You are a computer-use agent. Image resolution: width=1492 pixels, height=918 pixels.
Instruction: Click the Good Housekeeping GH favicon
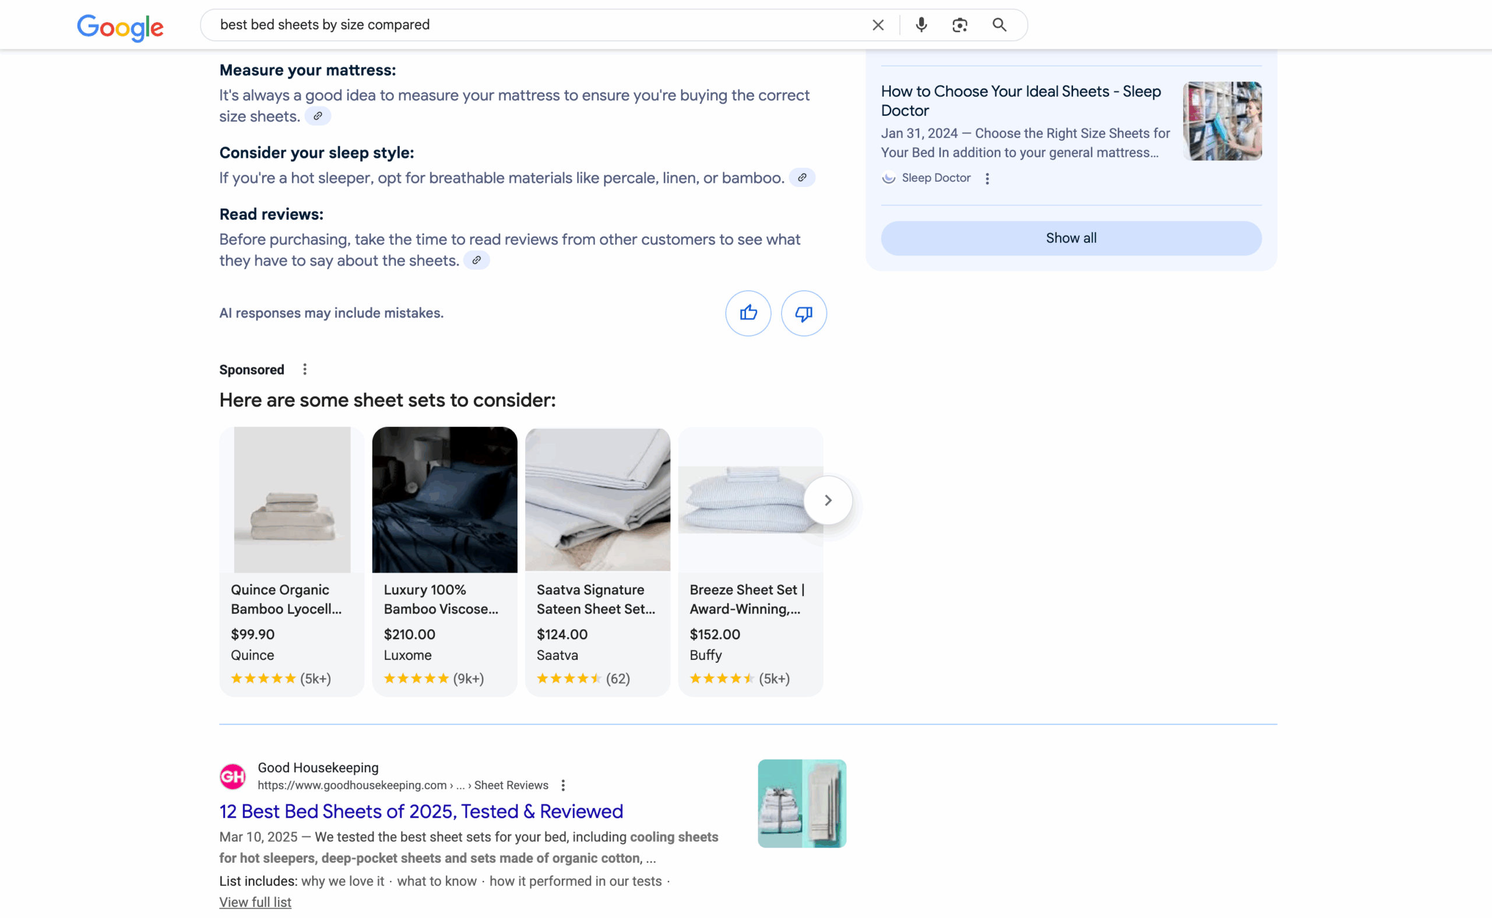232,775
